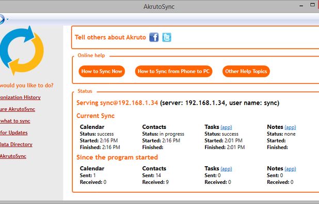Open the what to sync link
The height and width of the screenshot is (204, 319).
click(15, 121)
